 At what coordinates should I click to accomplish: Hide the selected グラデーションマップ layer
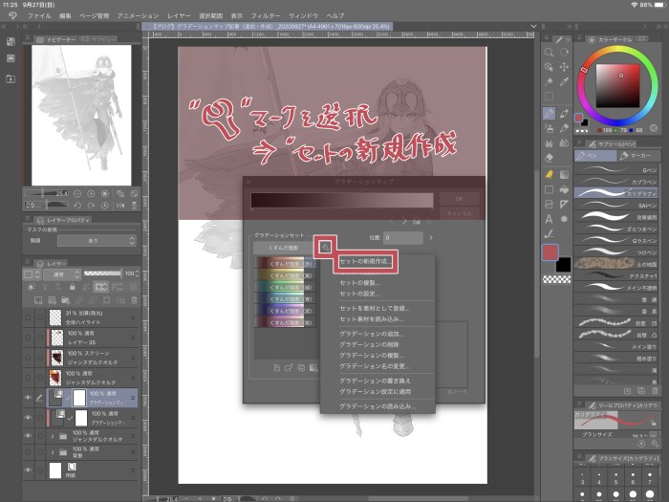point(28,398)
